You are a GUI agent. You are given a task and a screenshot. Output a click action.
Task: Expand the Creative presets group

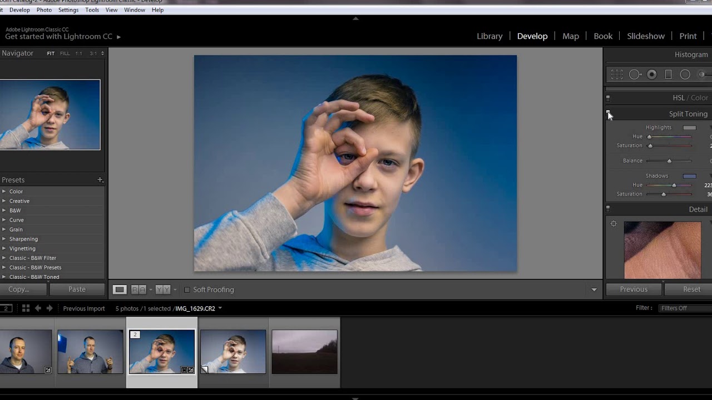point(4,201)
